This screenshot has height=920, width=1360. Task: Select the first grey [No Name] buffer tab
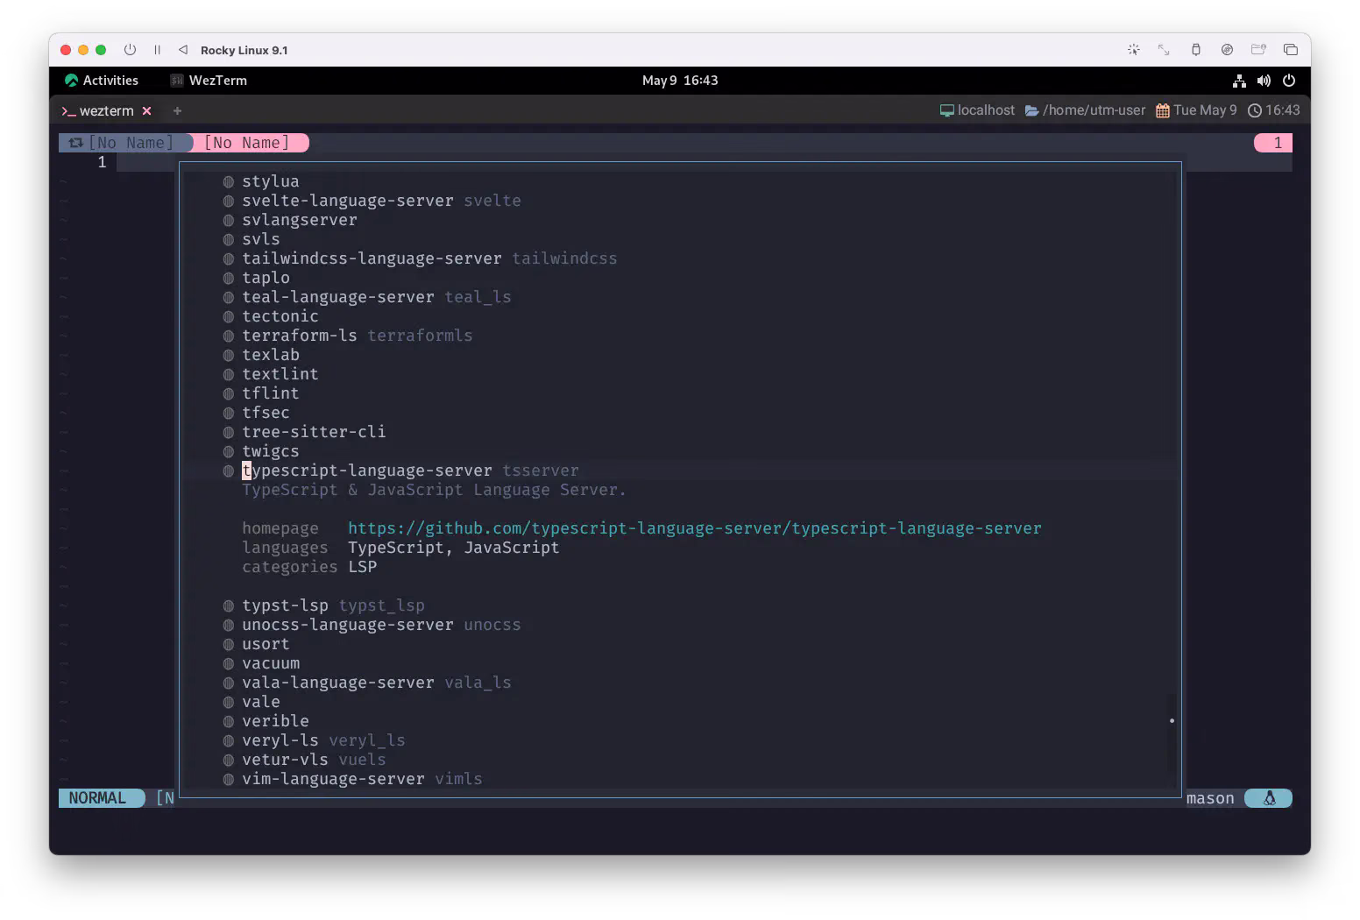[x=124, y=143]
